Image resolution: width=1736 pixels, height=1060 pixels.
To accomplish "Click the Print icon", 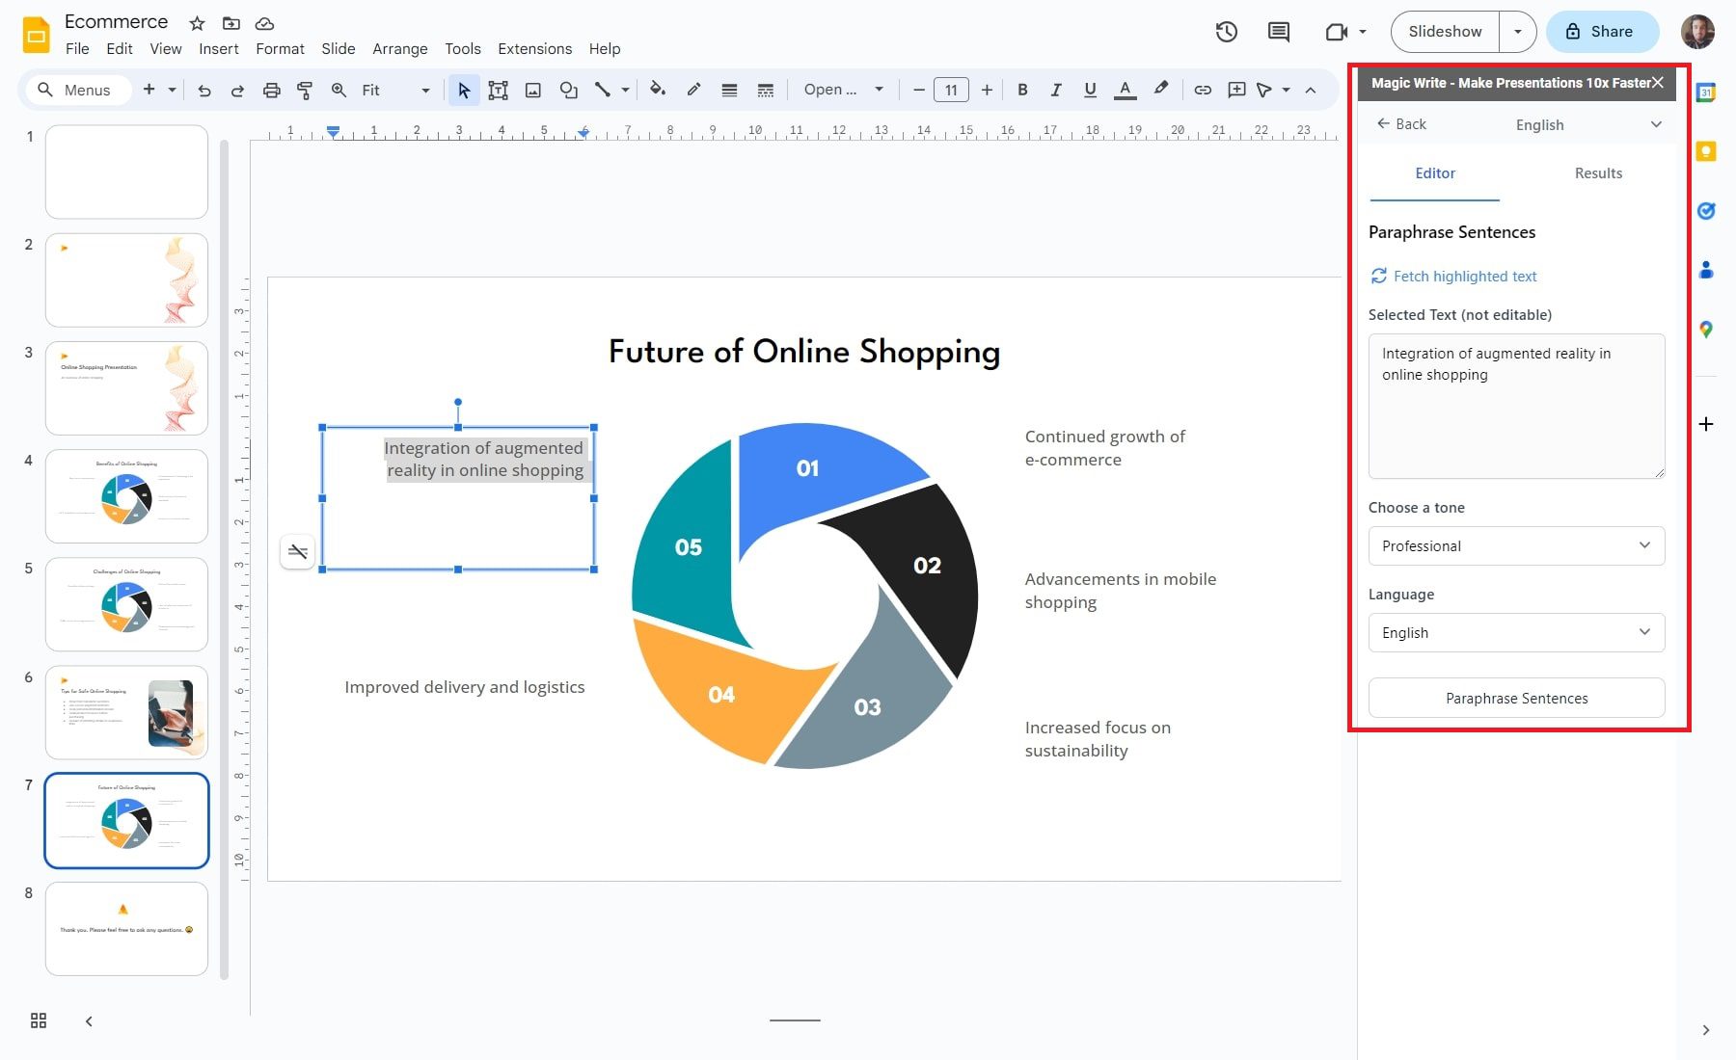I will pos(271,90).
